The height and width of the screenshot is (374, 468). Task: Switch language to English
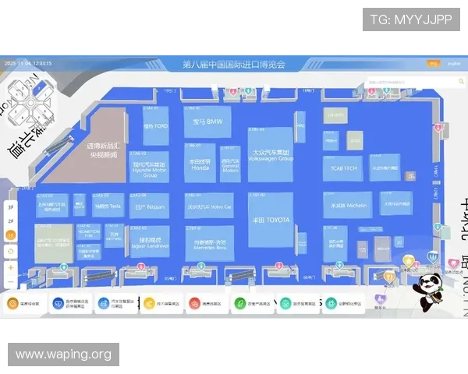tap(453, 64)
